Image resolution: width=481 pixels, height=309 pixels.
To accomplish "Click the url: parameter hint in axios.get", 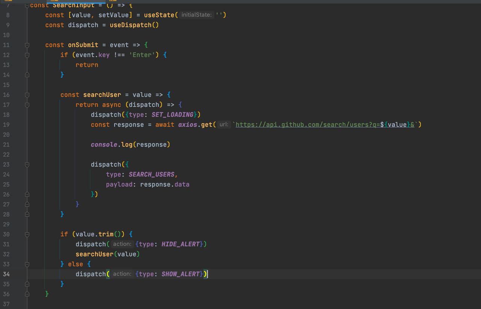I will point(224,125).
